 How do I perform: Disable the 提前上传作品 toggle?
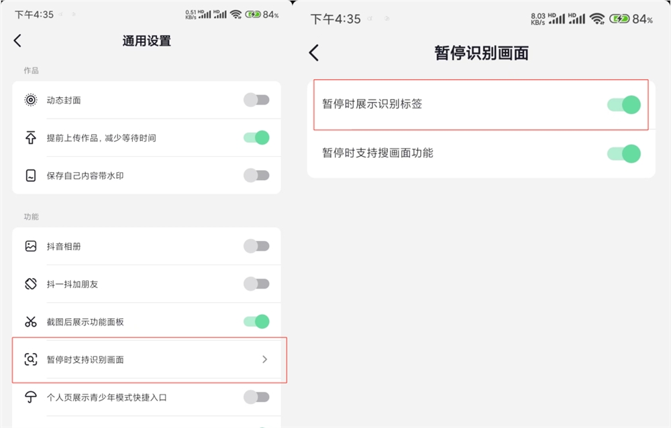tap(256, 138)
